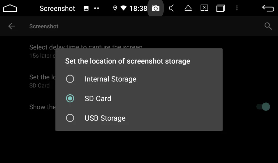Open recent apps via overlapping windows icon
This screenshot has width=278, height=163.
(x=220, y=8)
